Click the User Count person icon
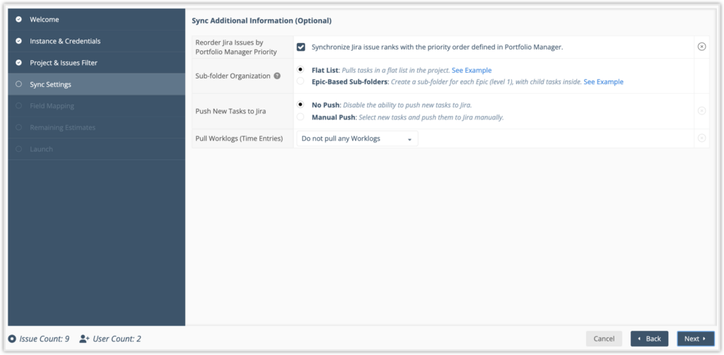 84,339
